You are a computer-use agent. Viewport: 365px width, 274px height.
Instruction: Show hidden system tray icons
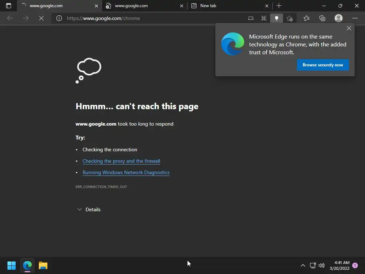[303, 265]
